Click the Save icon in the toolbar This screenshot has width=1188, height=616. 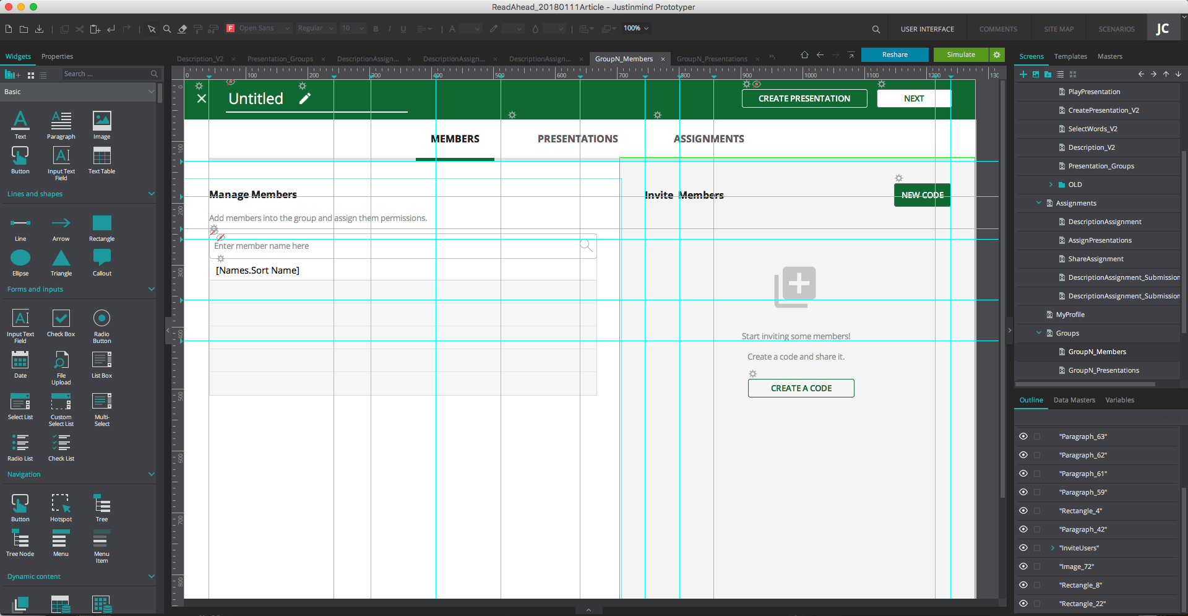coord(39,29)
